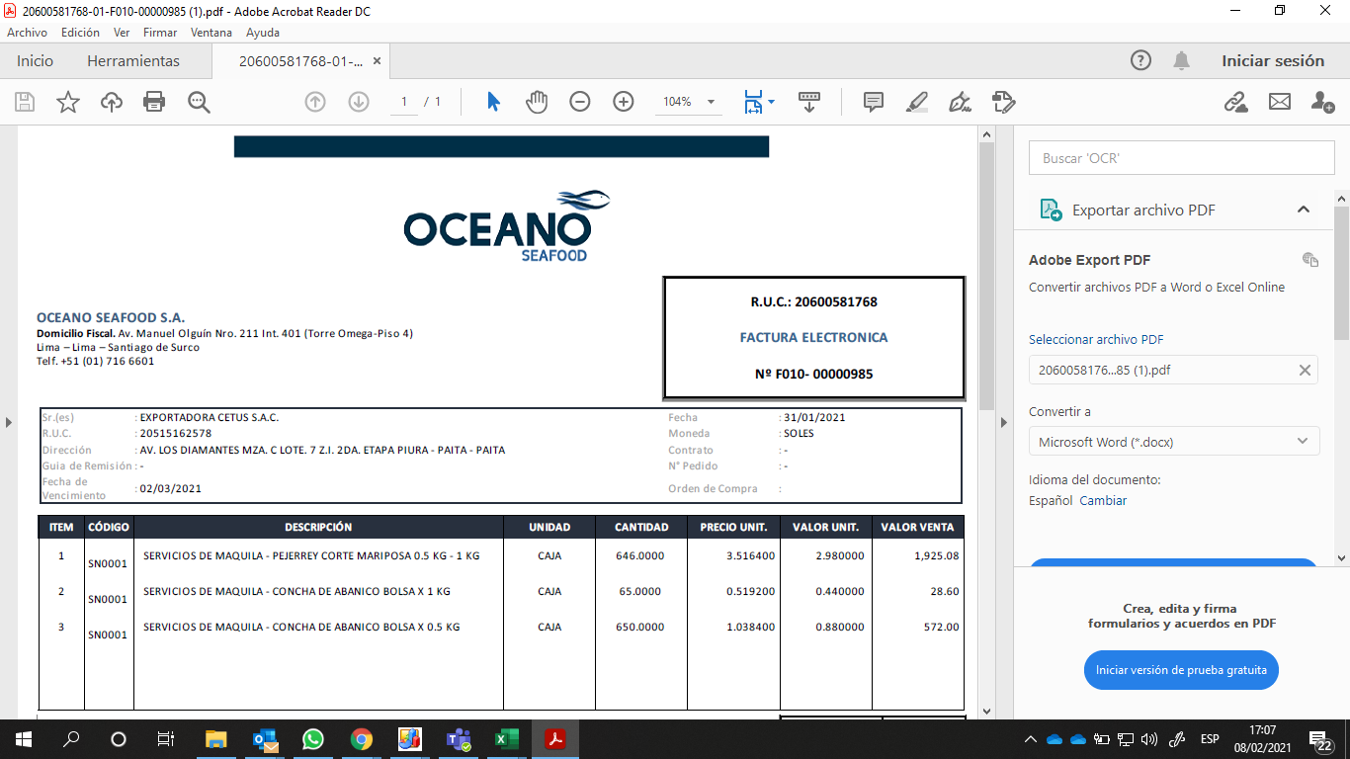Click the Cambiar language link

(x=1103, y=501)
